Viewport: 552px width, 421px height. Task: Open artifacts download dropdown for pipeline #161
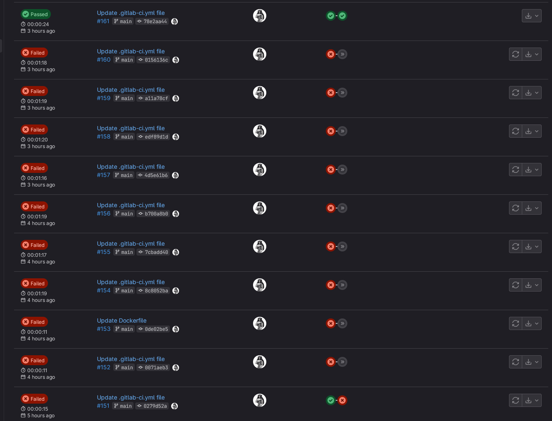[x=532, y=16]
